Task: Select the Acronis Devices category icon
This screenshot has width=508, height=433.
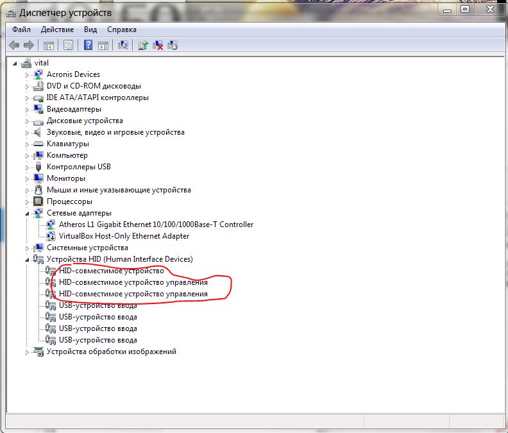Action: (x=38, y=74)
